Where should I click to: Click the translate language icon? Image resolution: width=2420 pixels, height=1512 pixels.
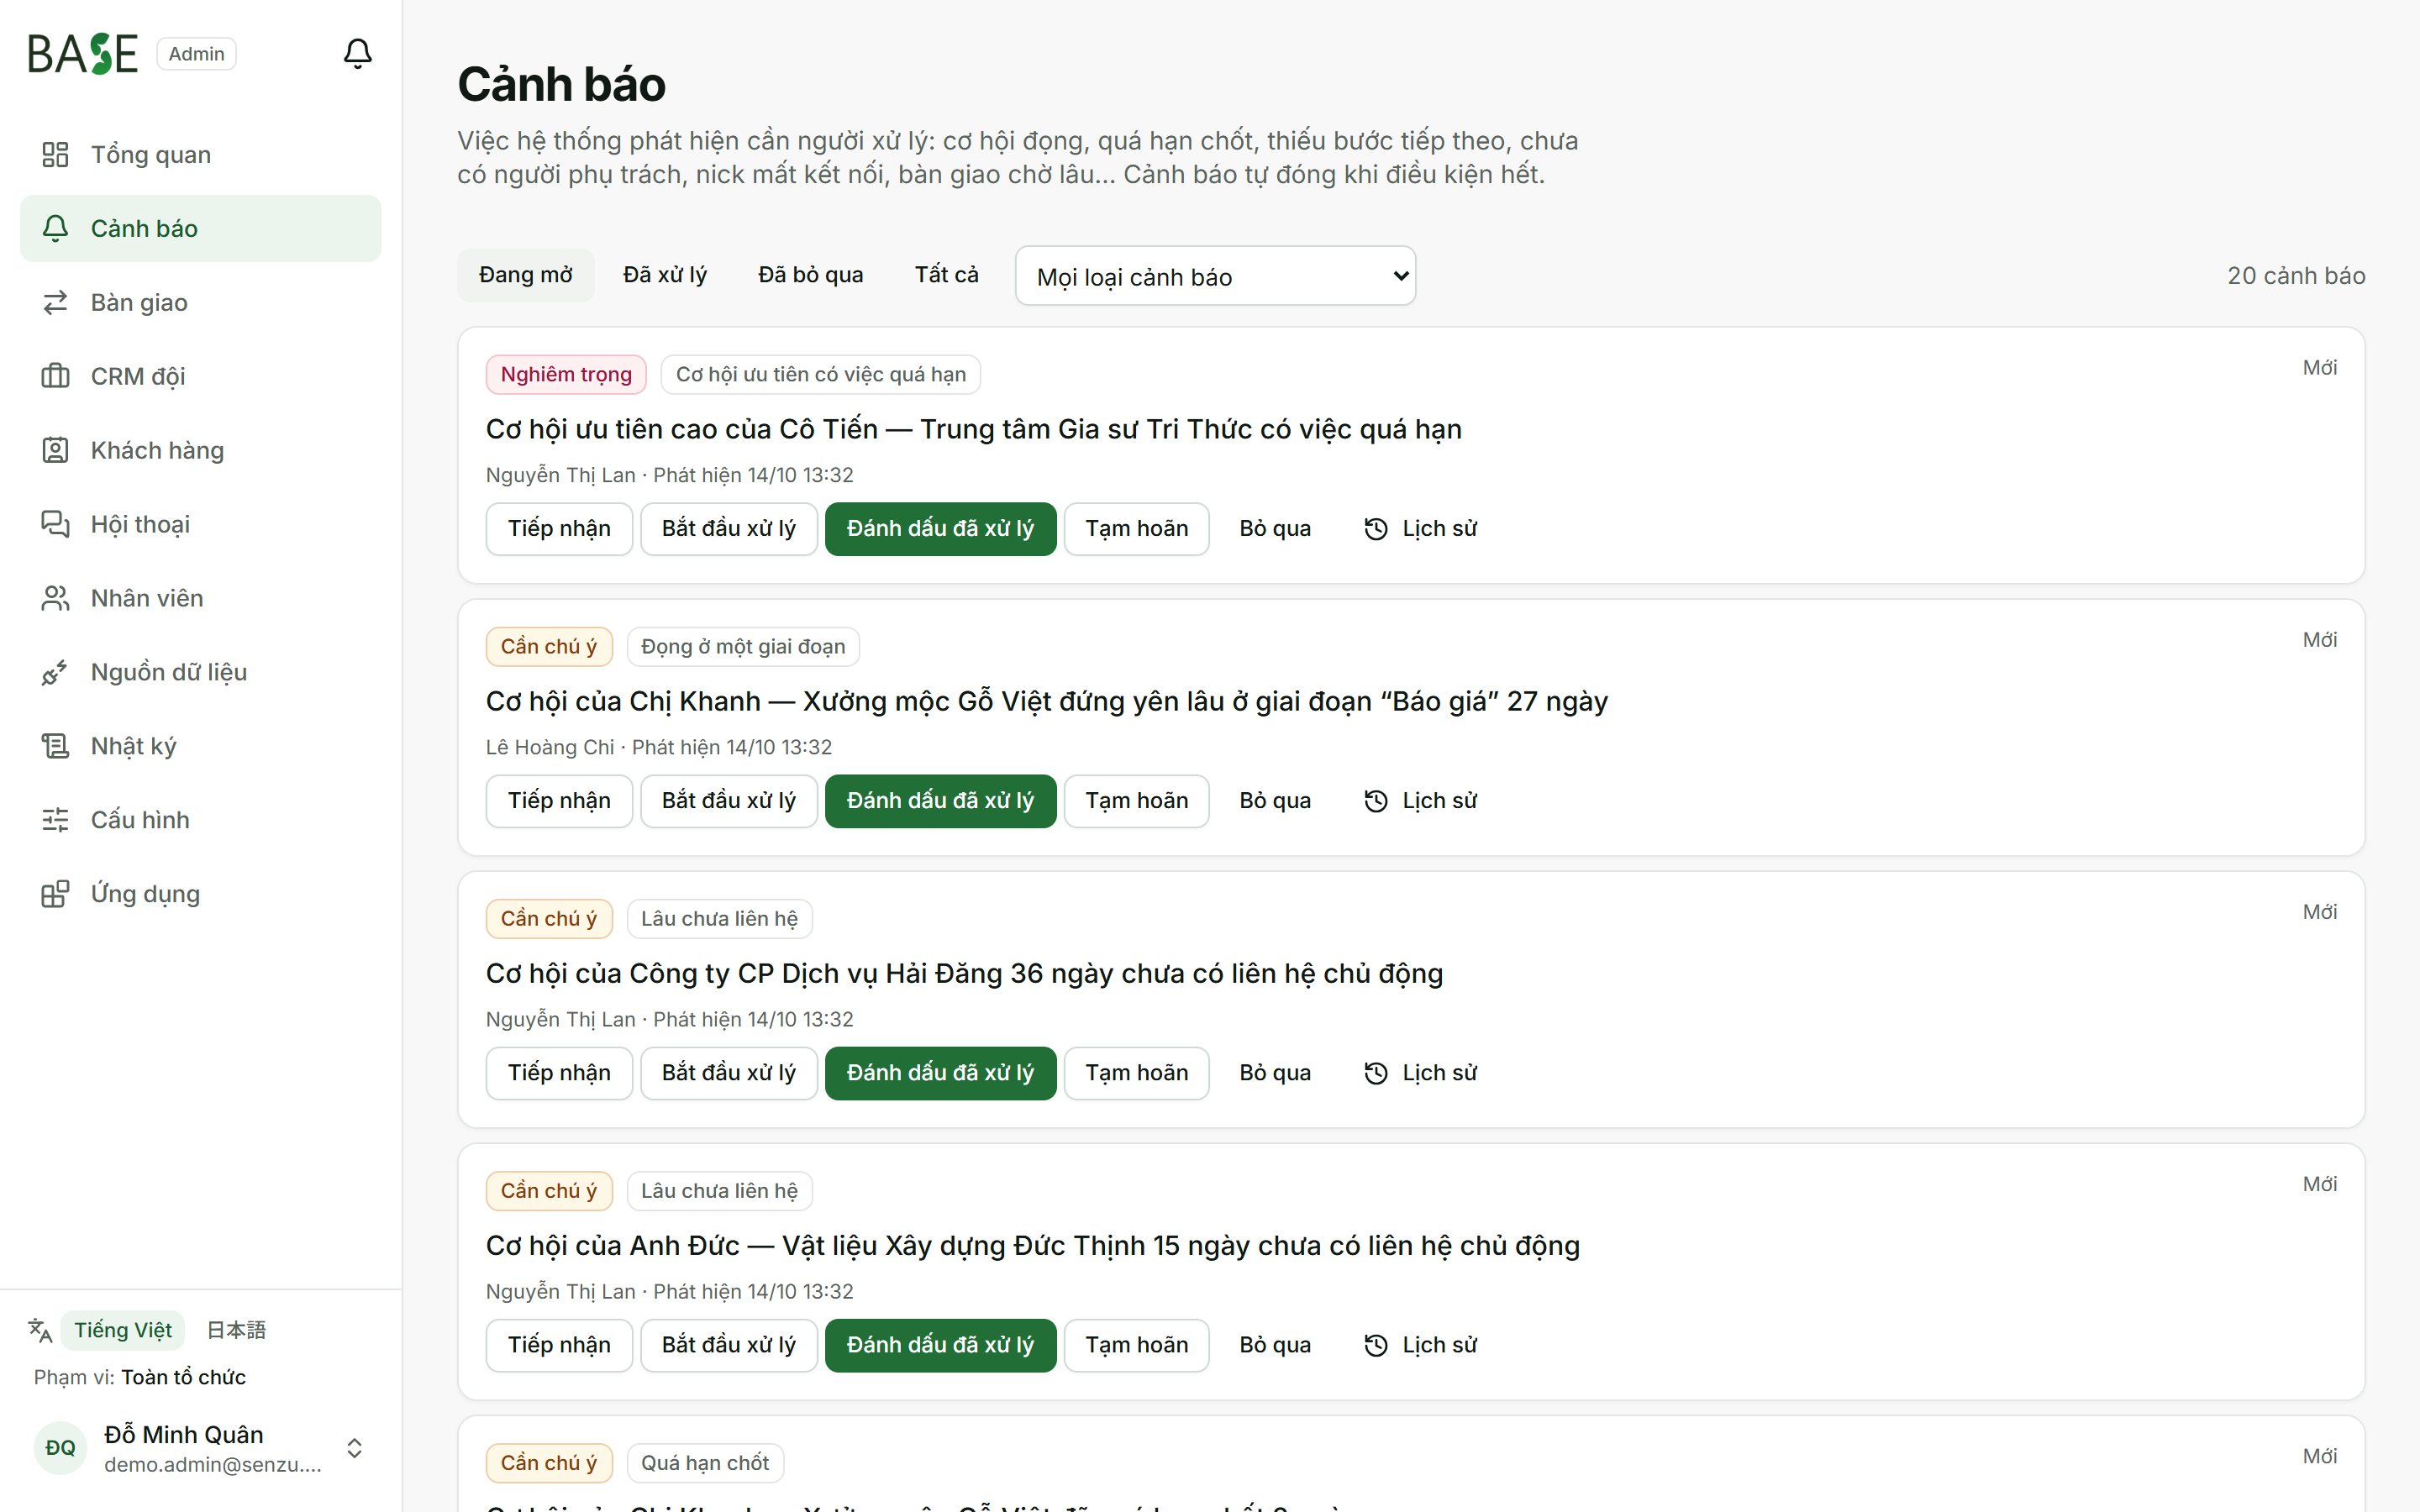[40, 1330]
